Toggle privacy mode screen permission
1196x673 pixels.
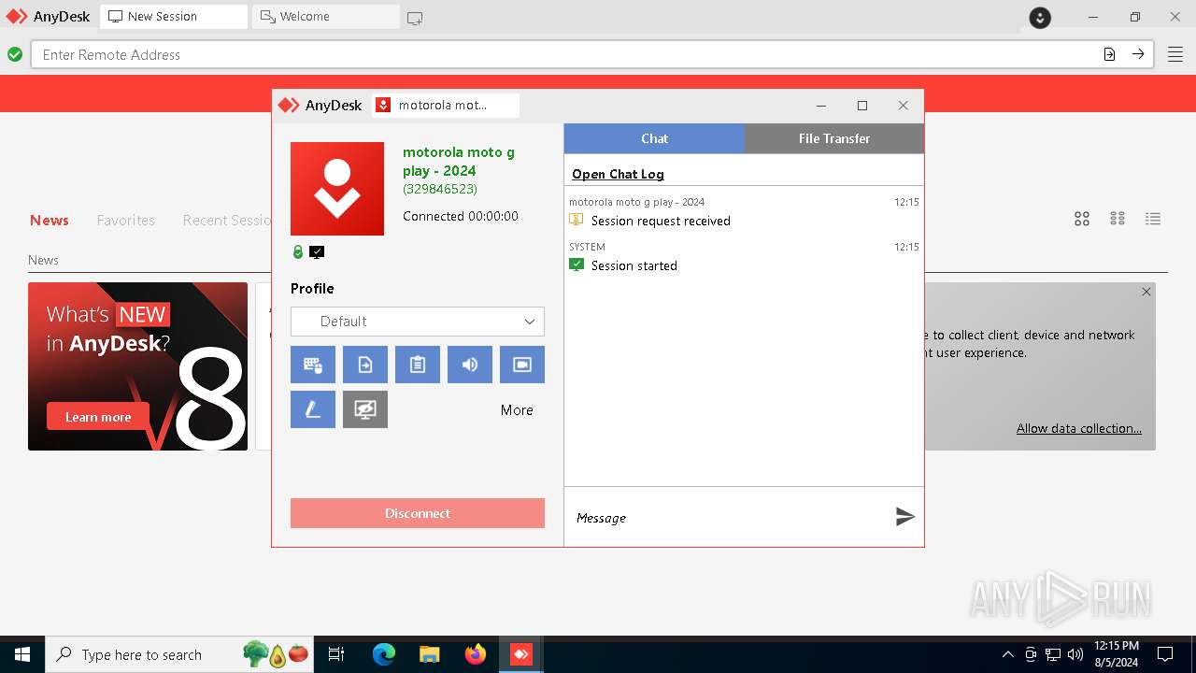click(365, 409)
